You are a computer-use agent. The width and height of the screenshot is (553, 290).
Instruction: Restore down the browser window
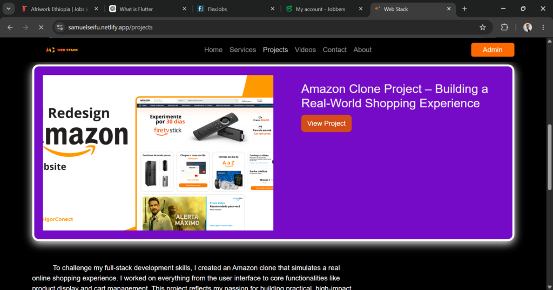click(523, 9)
